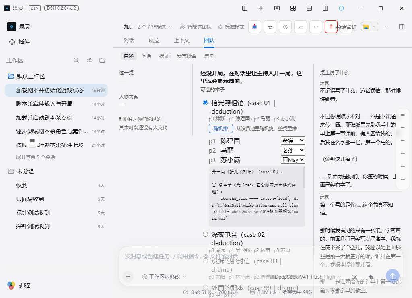Select the 没拆的那封信 case 03 radio
The height and width of the screenshot is (298, 412).
click(x=206, y=261)
